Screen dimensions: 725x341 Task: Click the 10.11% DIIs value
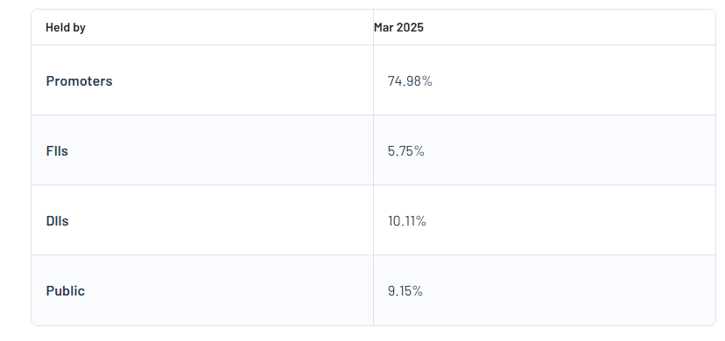pos(407,221)
